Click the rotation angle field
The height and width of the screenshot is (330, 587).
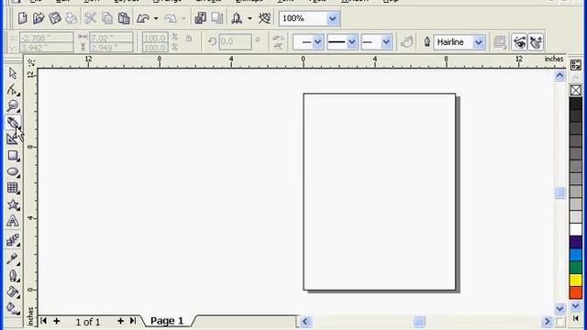click(x=235, y=41)
